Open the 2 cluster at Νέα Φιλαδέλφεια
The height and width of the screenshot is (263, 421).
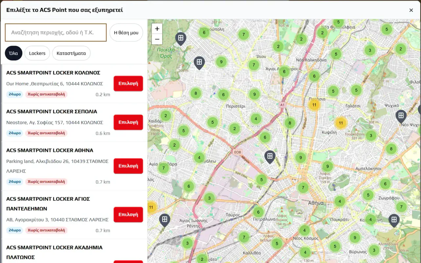(x=322, y=33)
